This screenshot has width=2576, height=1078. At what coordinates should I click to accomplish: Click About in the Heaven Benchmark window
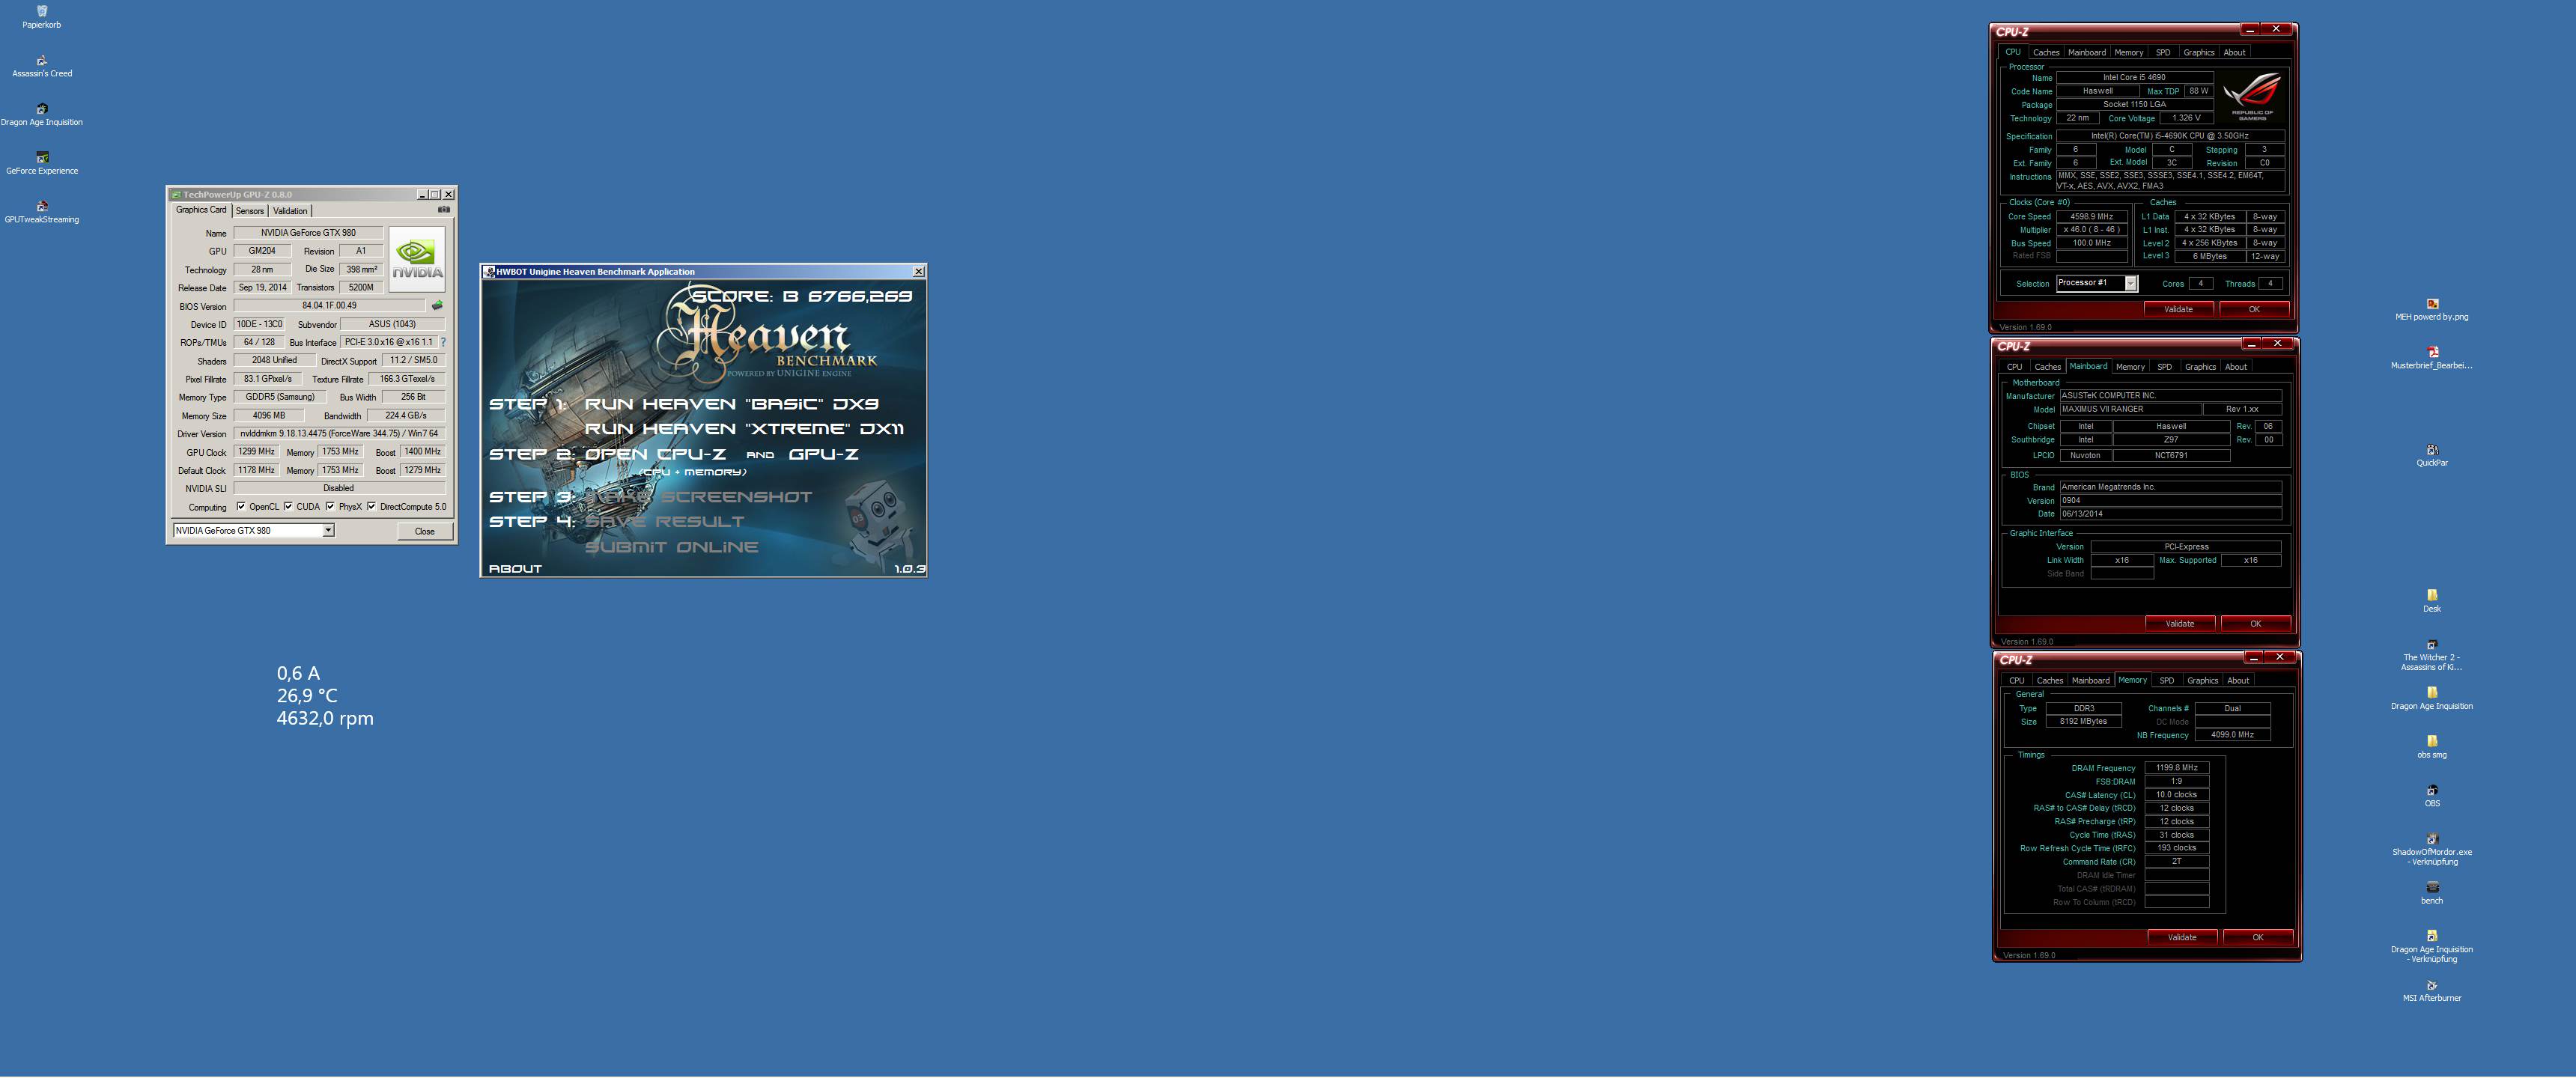click(515, 569)
